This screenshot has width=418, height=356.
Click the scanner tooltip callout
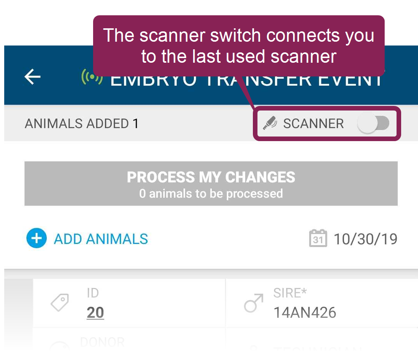coord(239,46)
